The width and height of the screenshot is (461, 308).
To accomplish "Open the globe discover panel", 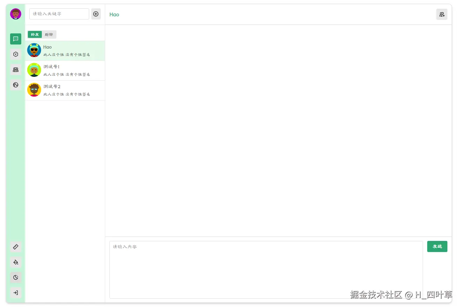I will [15, 85].
